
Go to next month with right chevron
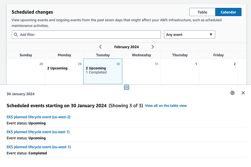(153, 47)
